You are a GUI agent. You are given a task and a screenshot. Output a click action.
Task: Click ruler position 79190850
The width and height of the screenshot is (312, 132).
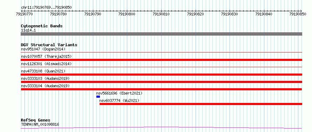point(298,14)
